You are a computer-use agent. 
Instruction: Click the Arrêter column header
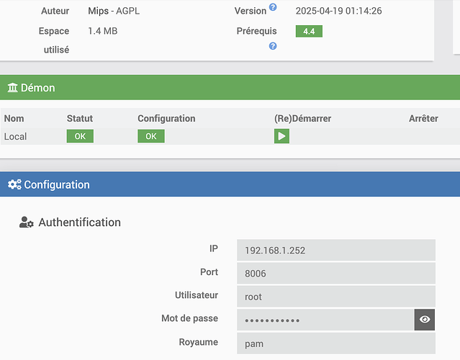point(423,118)
